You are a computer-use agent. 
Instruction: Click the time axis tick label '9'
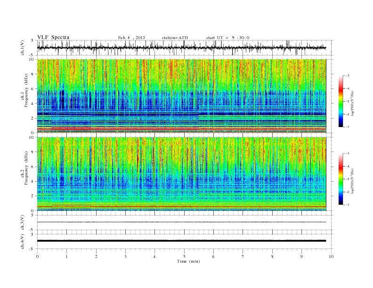301,256
